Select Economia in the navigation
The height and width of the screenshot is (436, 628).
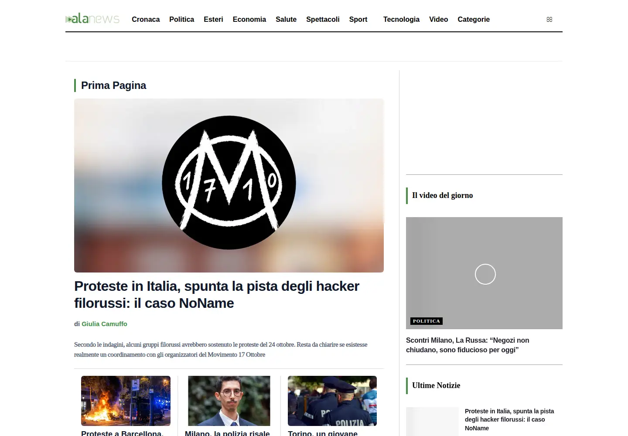249,19
